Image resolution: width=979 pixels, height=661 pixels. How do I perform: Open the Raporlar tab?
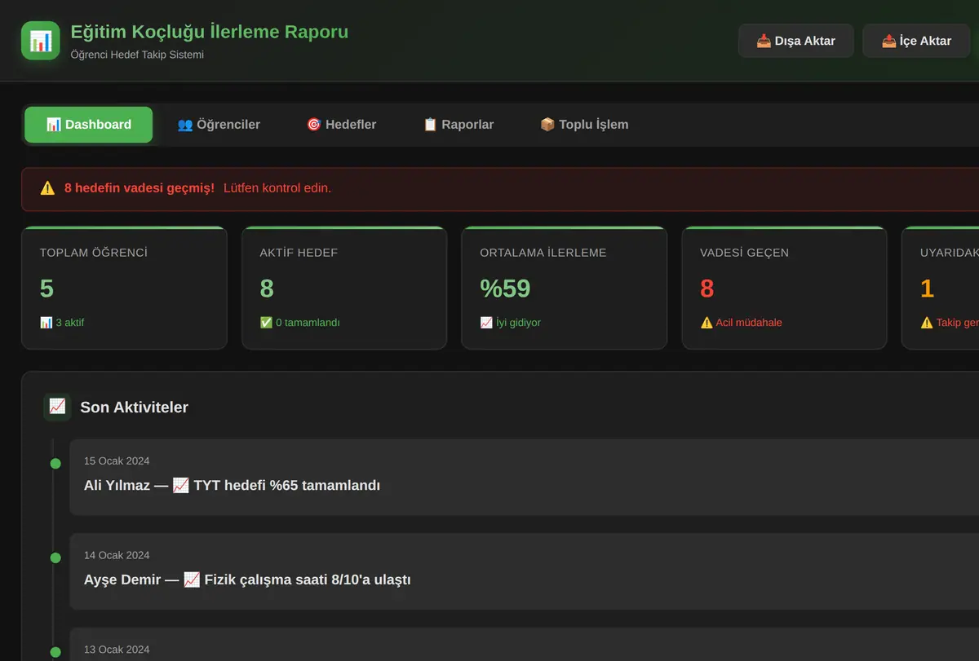(x=458, y=125)
